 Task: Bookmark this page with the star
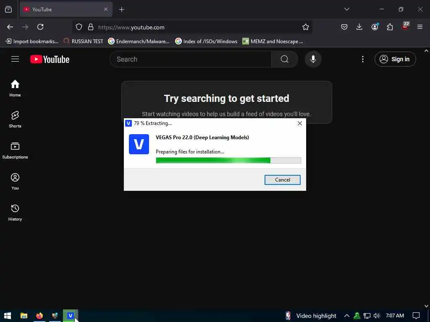pyautogui.click(x=306, y=27)
